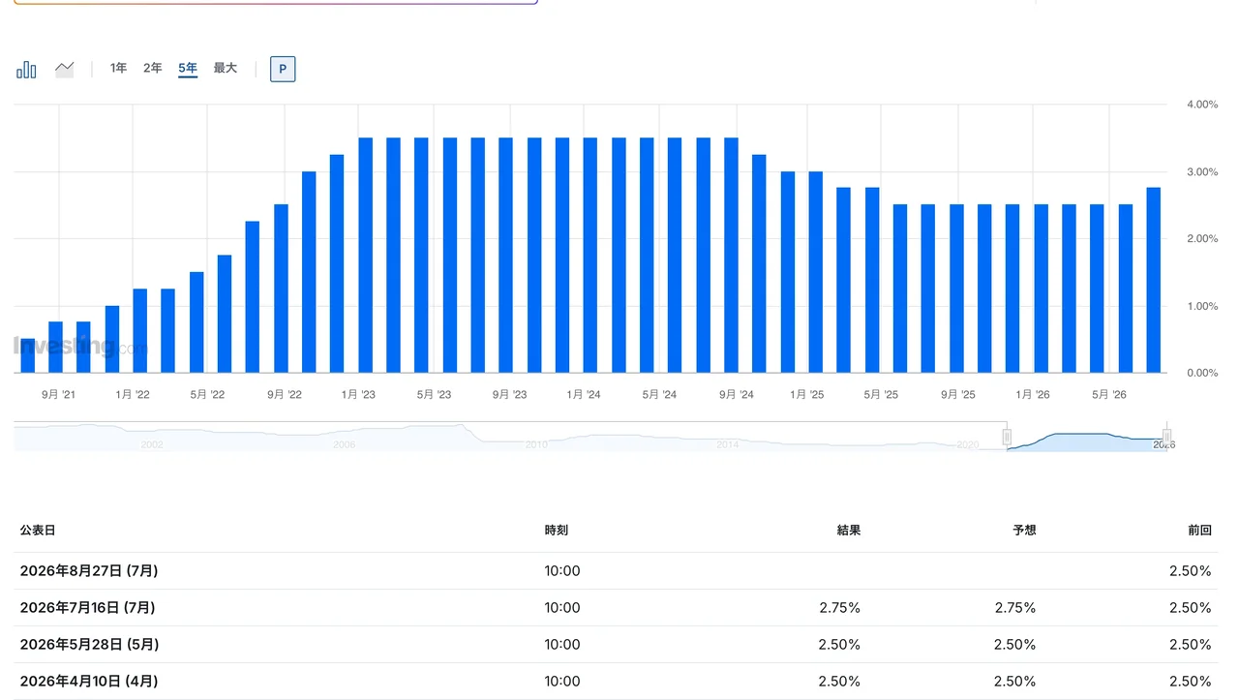Click the left range navigator handle
This screenshot has height=700, width=1239.
1007,437
